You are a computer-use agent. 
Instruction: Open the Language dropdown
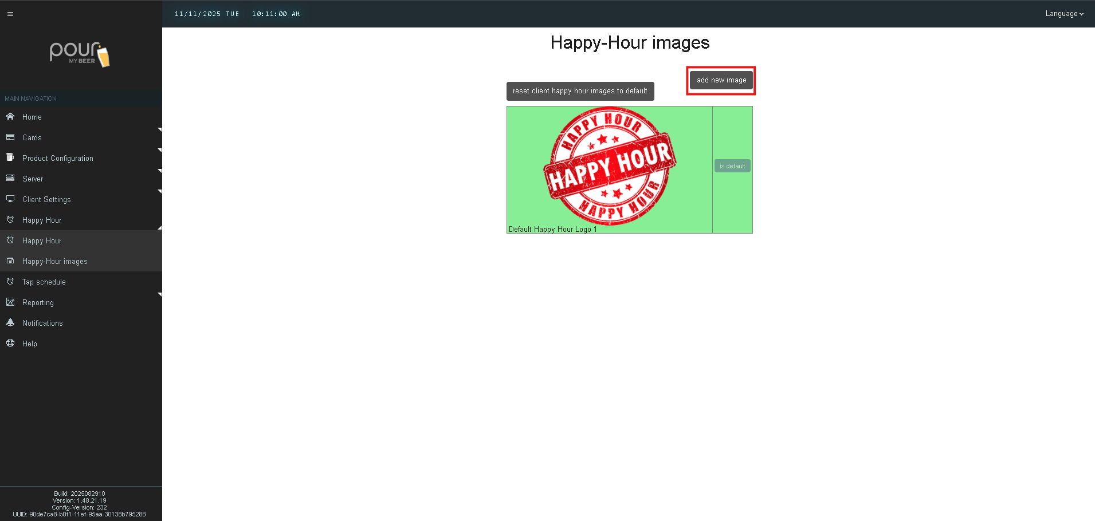(x=1063, y=14)
